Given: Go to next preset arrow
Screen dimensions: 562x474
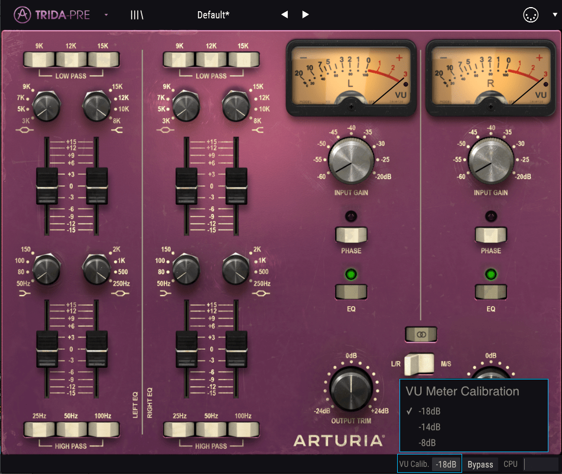Looking at the screenshot, I should pos(306,15).
